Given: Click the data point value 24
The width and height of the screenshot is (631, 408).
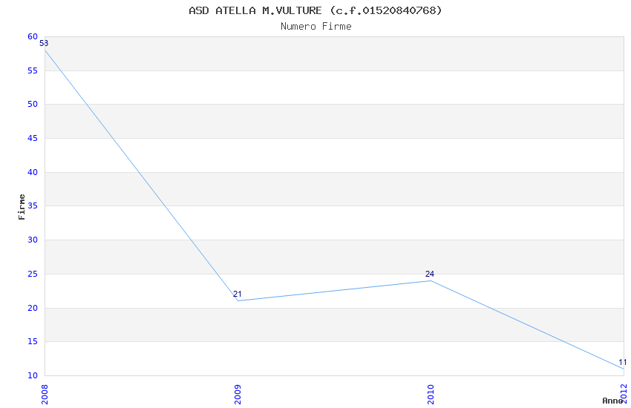Looking at the screenshot, I should coord(430,274).
